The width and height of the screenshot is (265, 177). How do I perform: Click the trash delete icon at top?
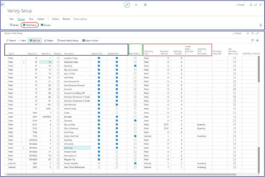click(x=145, y=5)
